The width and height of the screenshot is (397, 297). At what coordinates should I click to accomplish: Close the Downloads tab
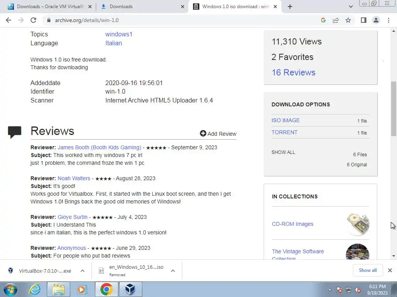pos(183,7)
